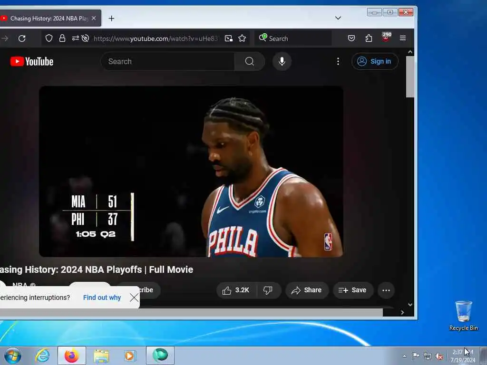This screenshot has height=365, width=487.
Task: Click Sign in on YouTube
Action: [375, 61]
